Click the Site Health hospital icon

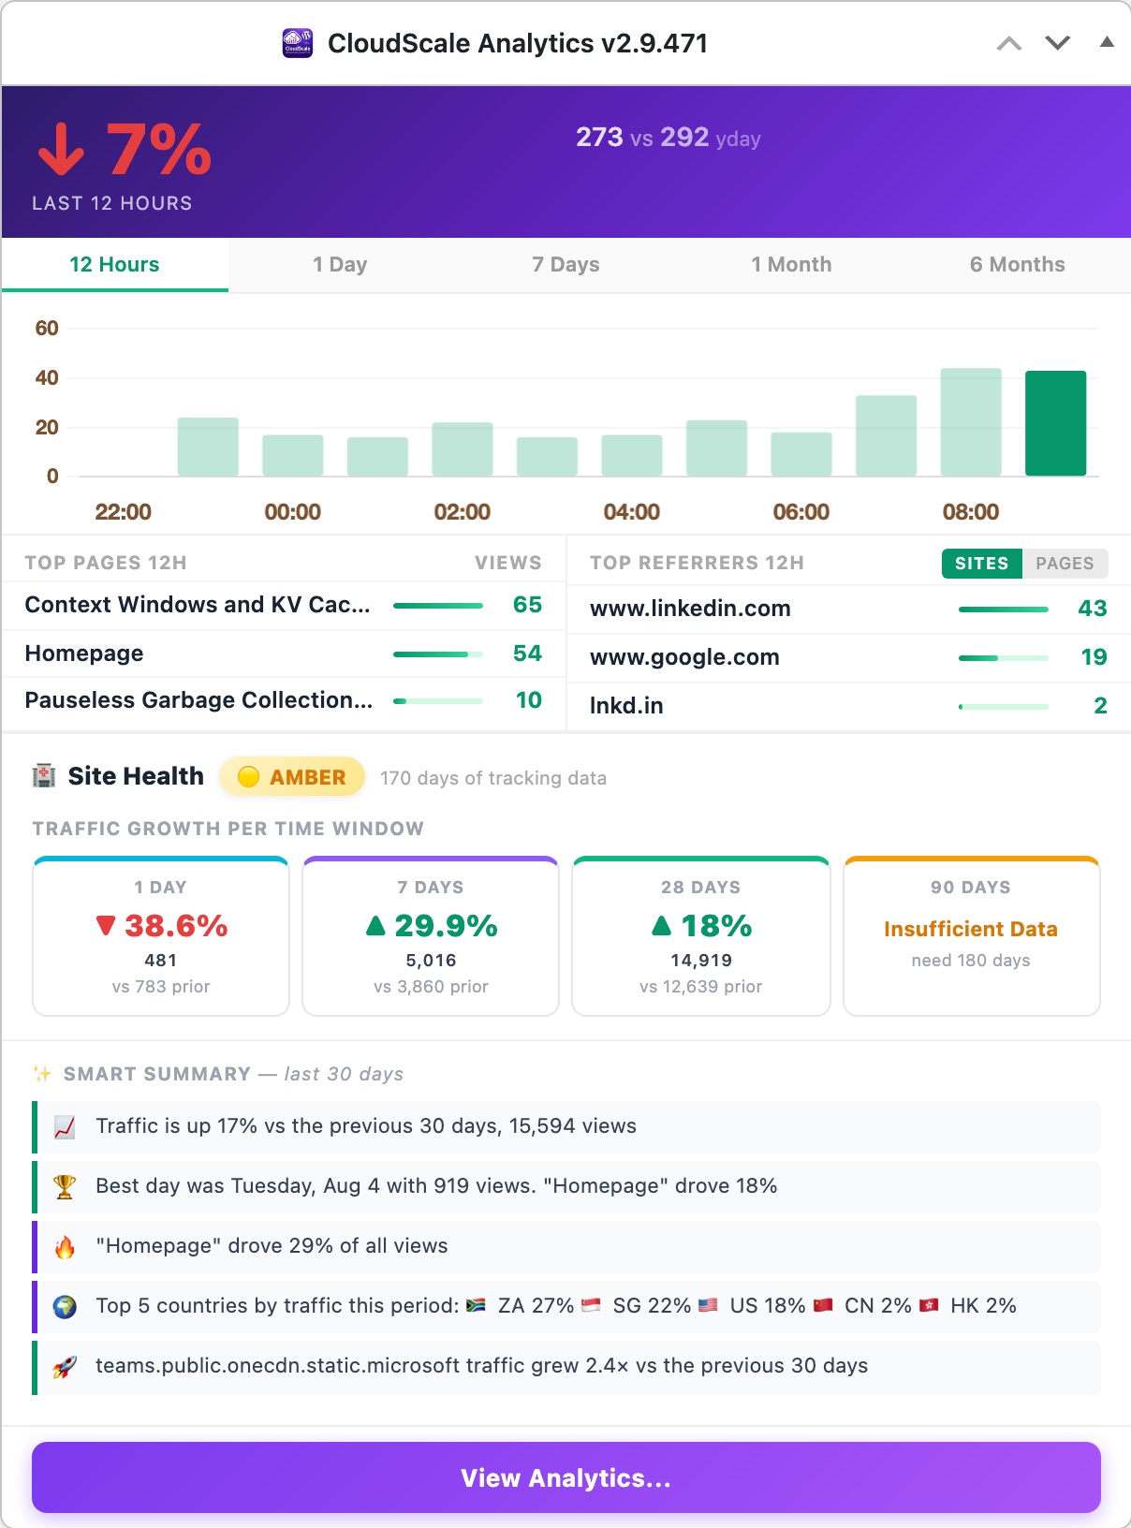(44, 776)
